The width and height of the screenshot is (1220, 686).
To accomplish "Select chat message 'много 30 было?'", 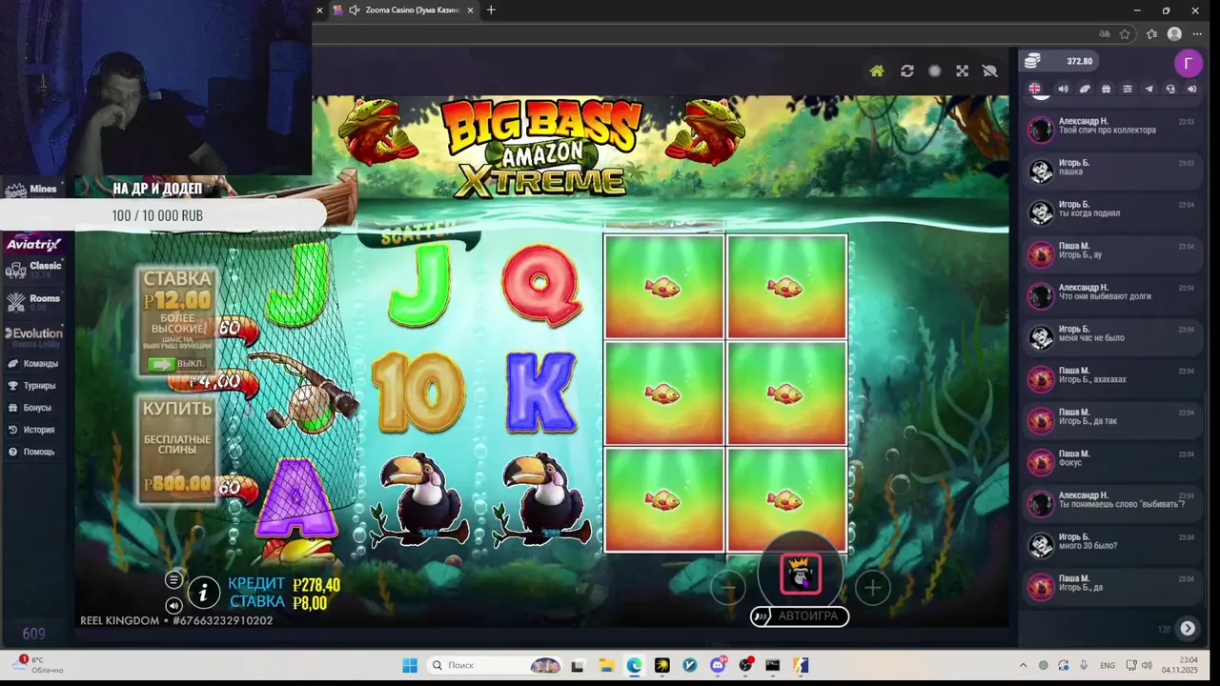I will coord(1088,546).
